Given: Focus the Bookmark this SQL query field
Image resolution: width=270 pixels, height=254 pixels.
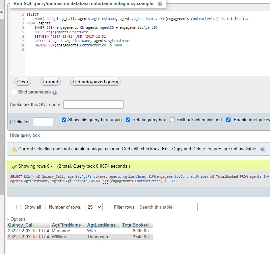Looking at the screenshot, I should coord(93,105).
